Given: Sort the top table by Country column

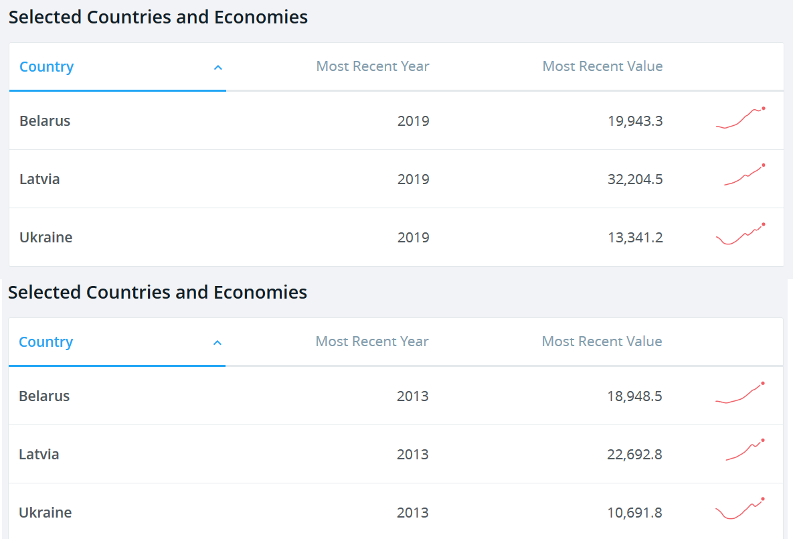Looking at the screenshot, I should pyautogui.click(x=47, y=66).
